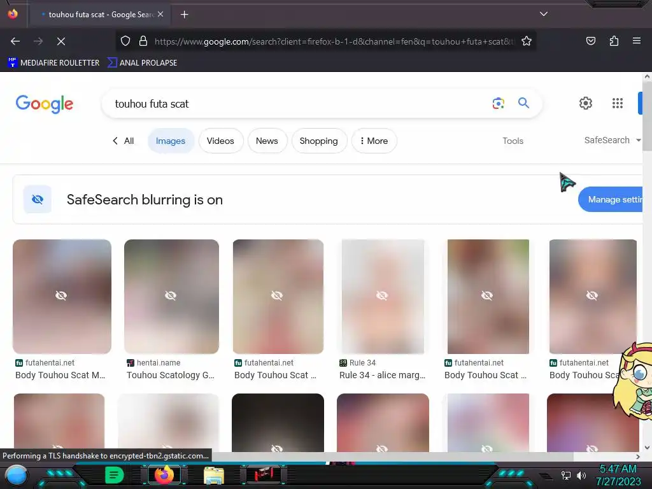Submit search with the magnifier icon

click(523, 103)
